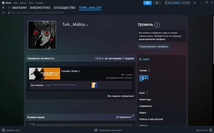
Task: Click the Достижения label
Action: tap(37, 85)
